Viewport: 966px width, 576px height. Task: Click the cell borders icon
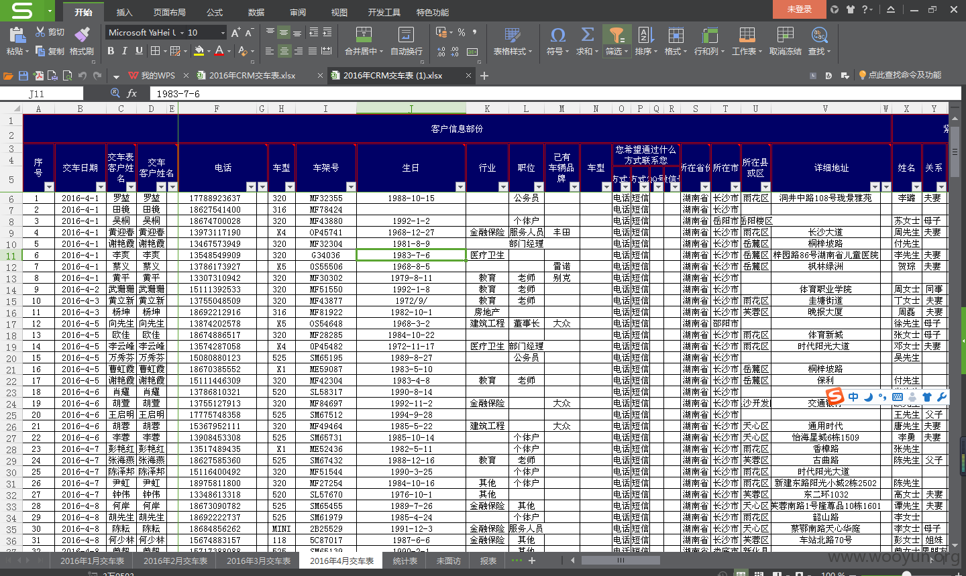pyautogui.click(x=155, y=51)
